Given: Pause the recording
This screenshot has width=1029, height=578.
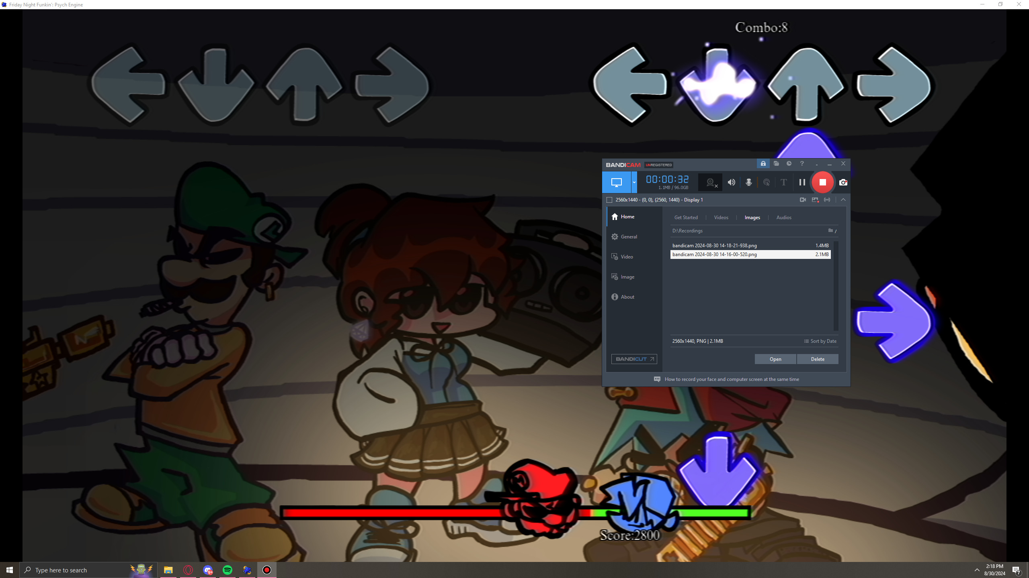Looking at the screenshot, I should tap(801, 182).
